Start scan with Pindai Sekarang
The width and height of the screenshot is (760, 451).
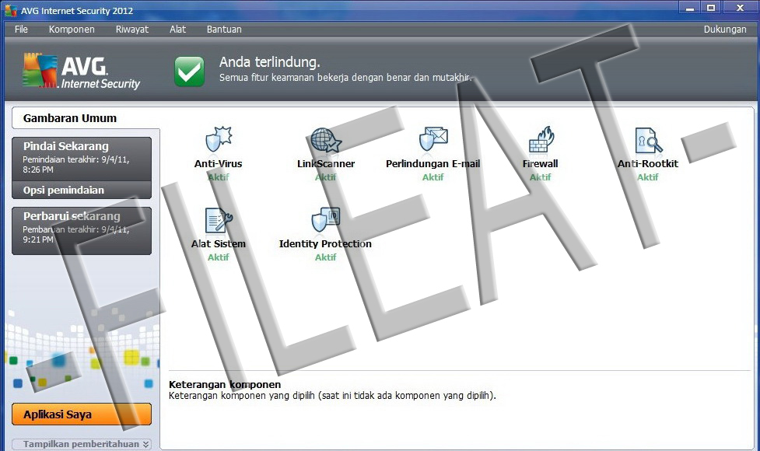pyautogui.click(x=82, y=159)
